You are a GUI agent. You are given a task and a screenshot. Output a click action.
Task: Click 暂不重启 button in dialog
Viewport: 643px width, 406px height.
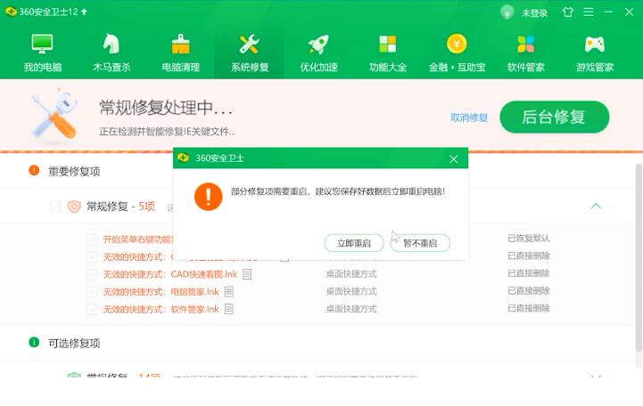[x=420, y=243]
